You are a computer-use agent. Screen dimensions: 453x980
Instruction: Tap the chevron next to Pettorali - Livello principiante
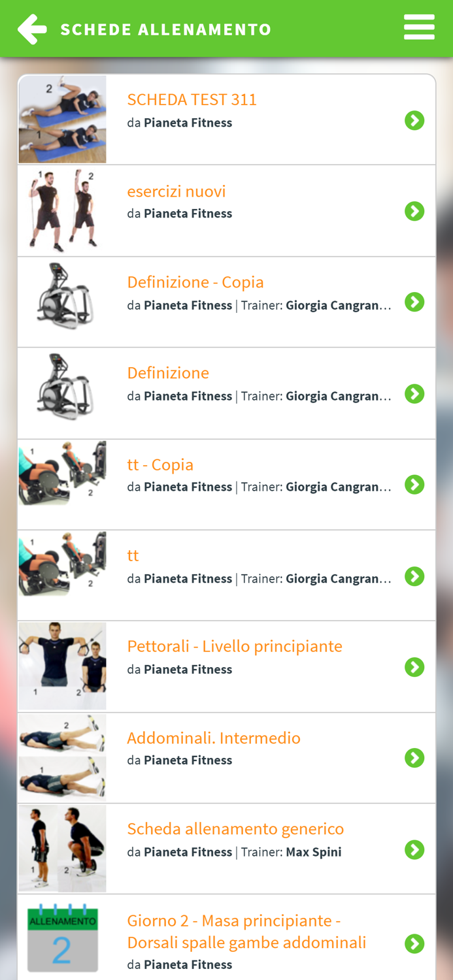pyautogui.click(x=415, y=667)
